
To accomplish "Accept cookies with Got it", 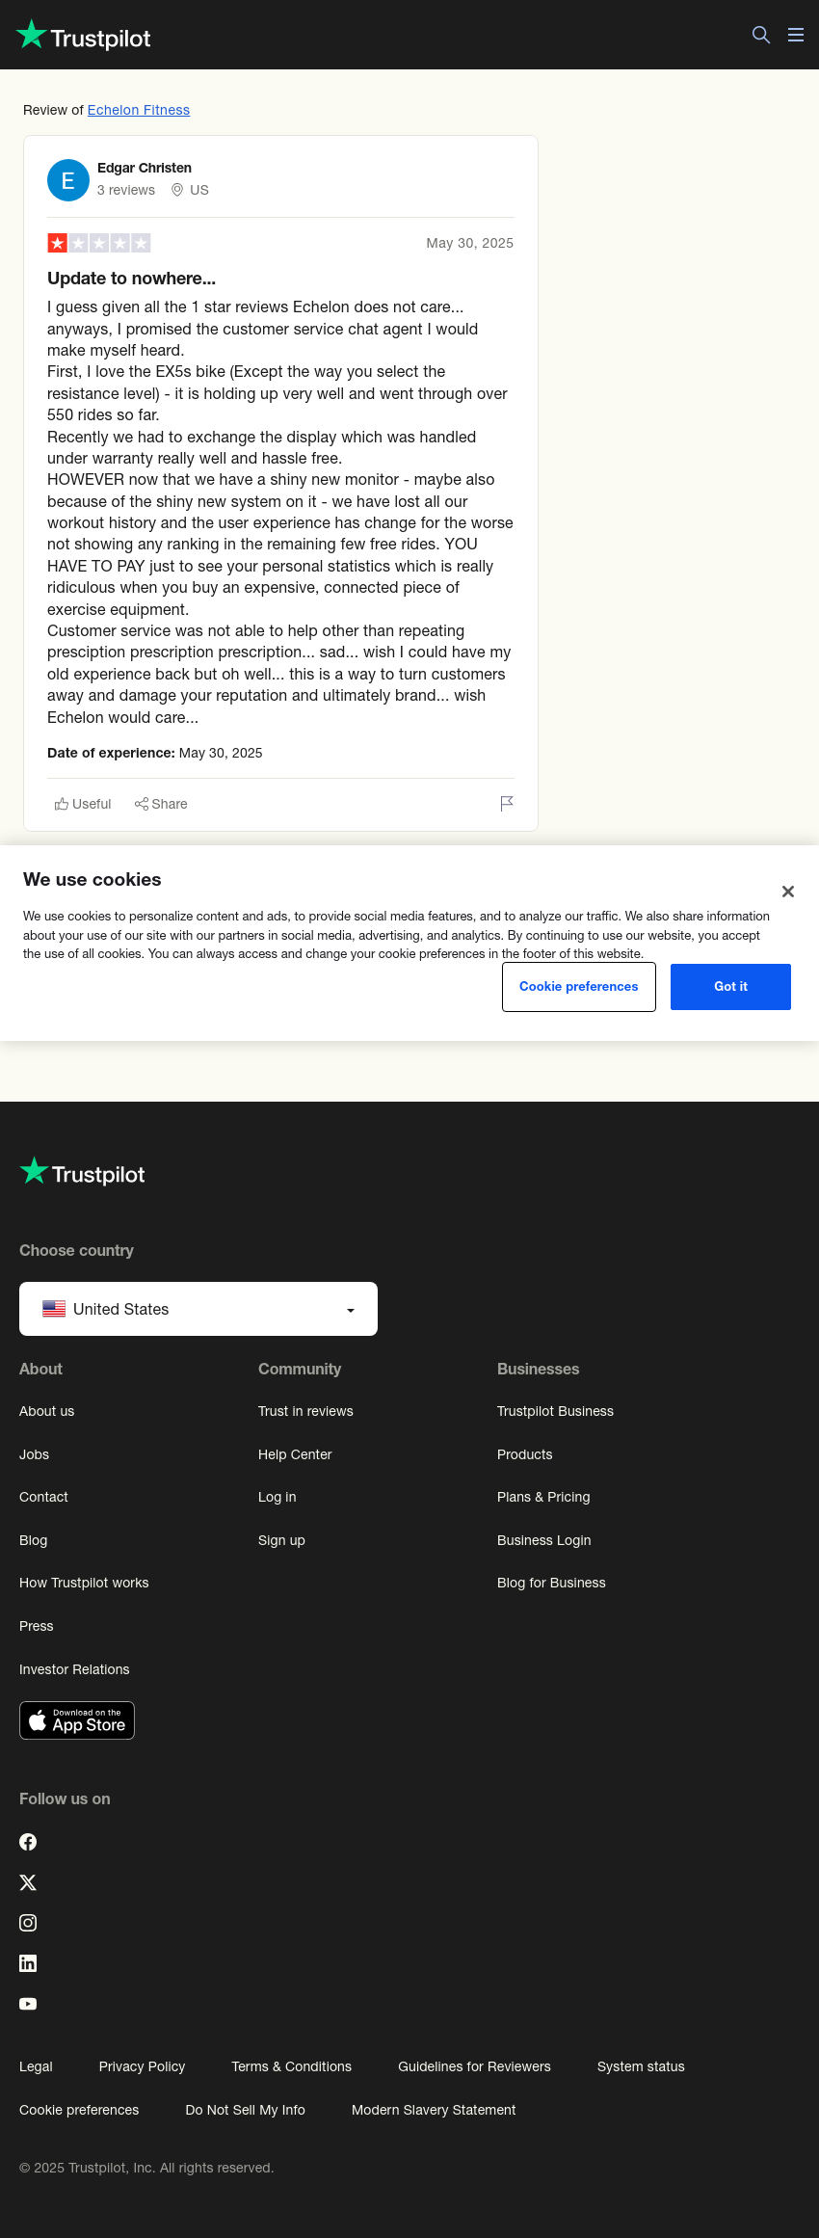I will pyautogui.click(x=730, y=987).
